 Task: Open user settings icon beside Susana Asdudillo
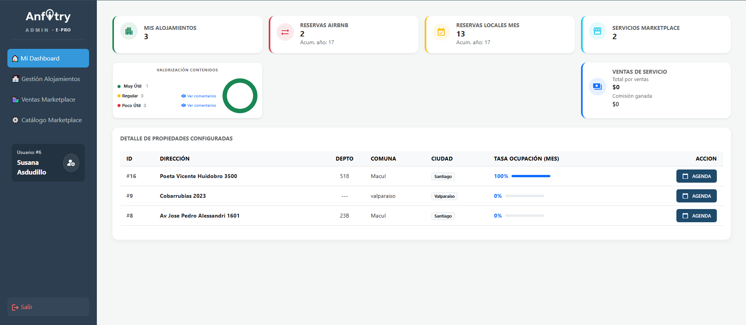[x=71, y=163]
